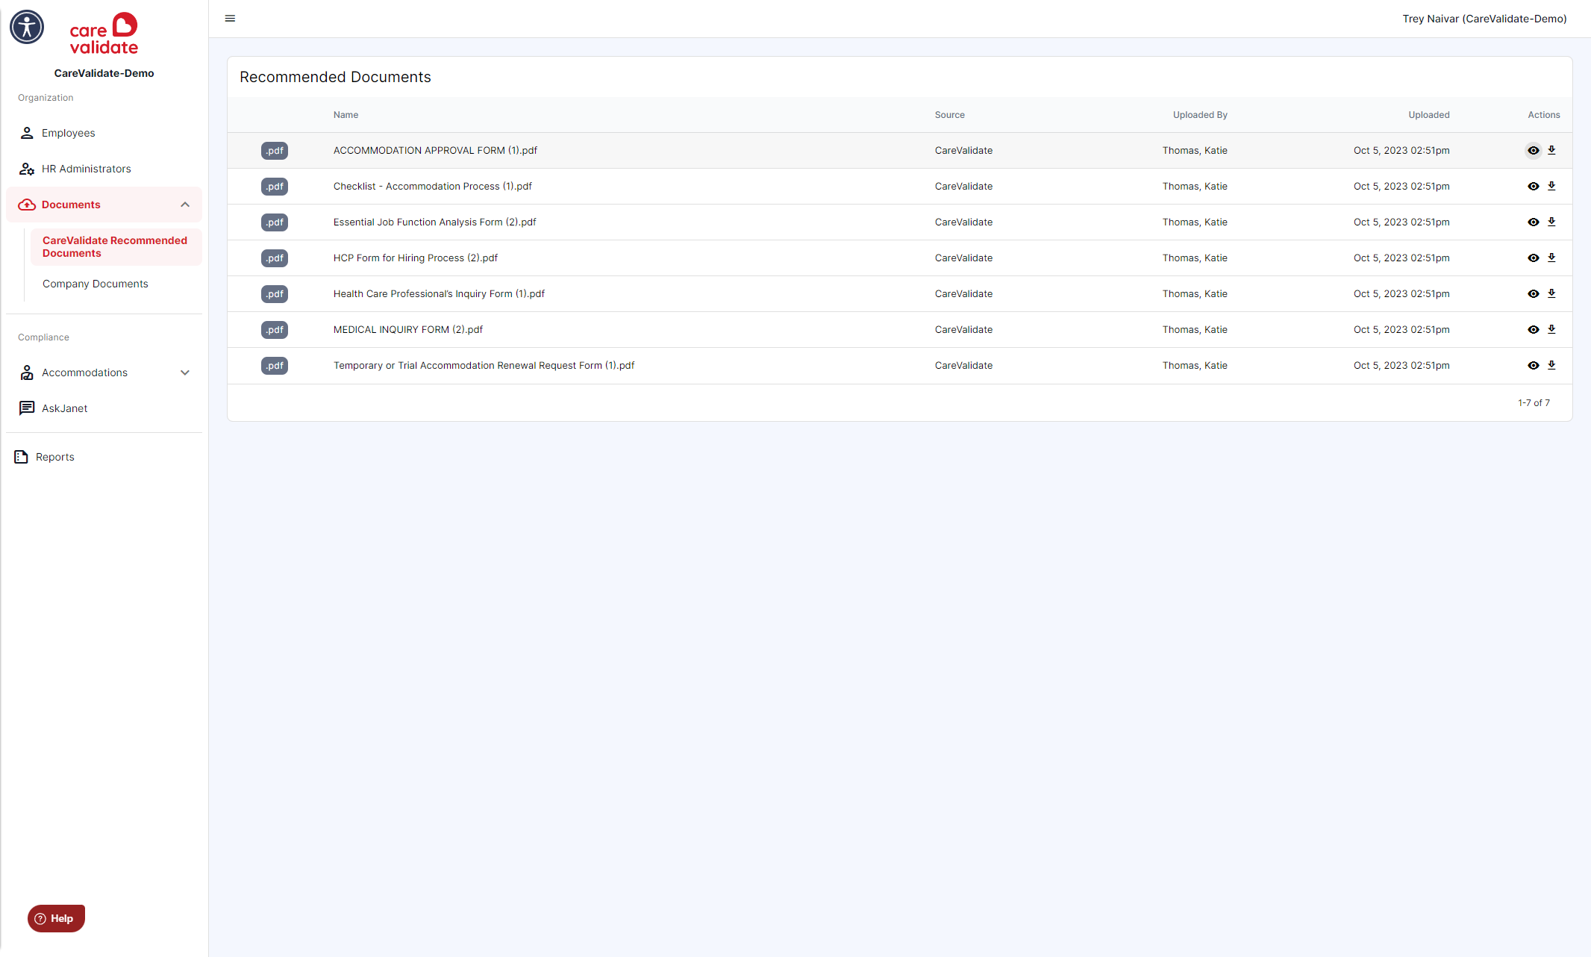Image resolution: width=1591 pixels, height=957 pixels.
Task: Toggle the hamburger sidebar menu
Action: [230, 19]
